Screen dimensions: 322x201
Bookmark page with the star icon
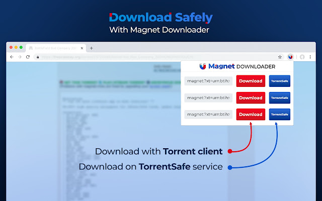point(280,57)
